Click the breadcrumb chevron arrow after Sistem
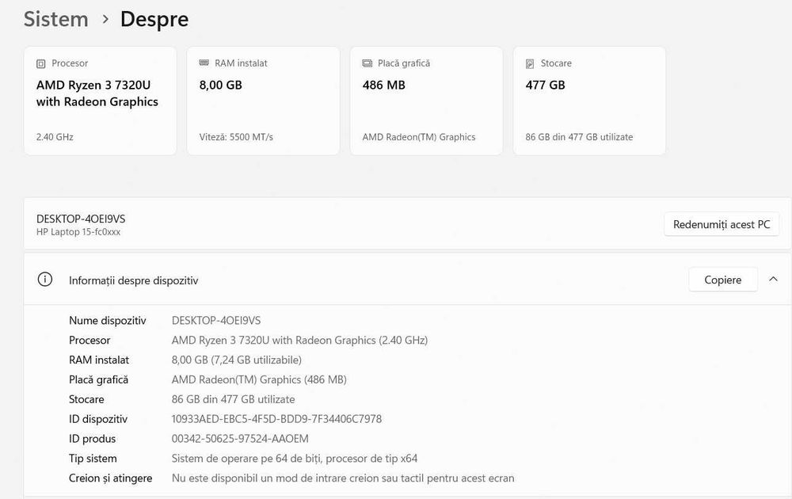This screenshot has width=792, height=499. [105, 19]
